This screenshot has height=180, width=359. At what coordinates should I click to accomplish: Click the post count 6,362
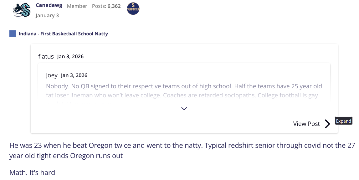(x=114, y=6)
